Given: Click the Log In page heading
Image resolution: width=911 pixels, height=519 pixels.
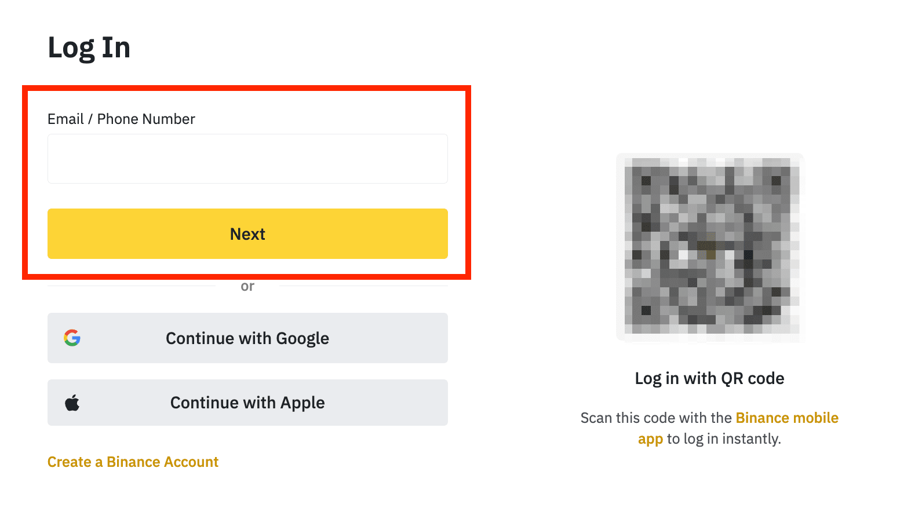Looking at the screenshot, I should 89,47.
